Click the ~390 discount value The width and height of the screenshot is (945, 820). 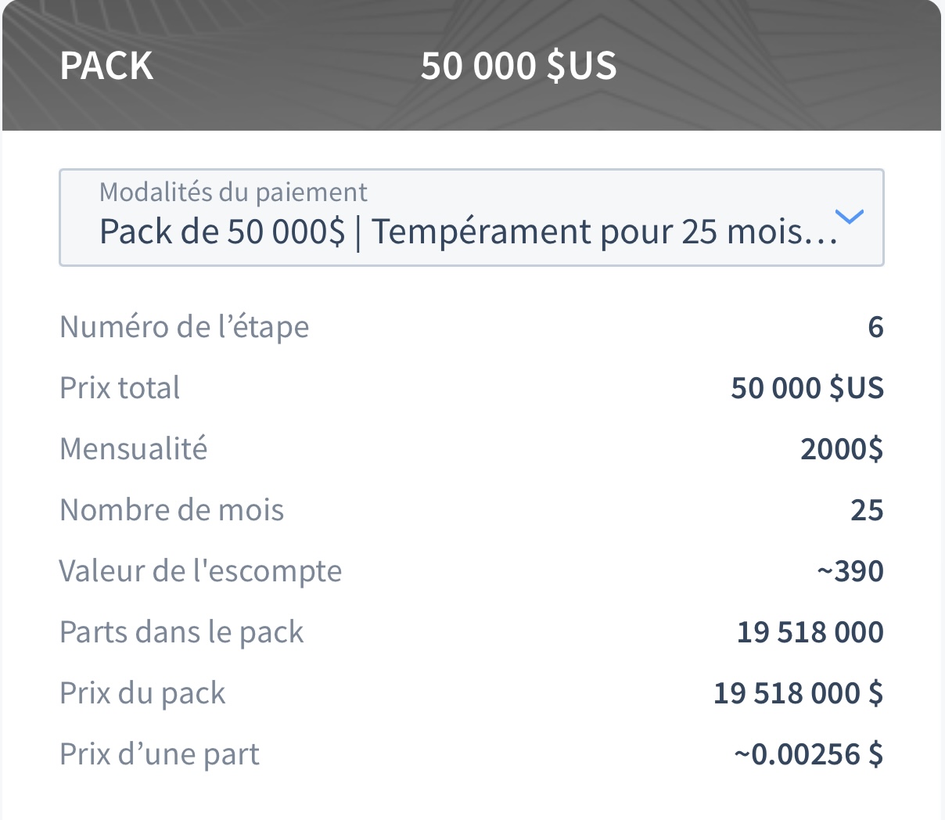[x=850, y=571]
